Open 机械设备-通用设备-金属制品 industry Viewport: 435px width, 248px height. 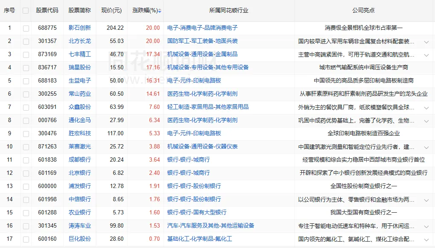pyautogui.click(x=202, y=54)
